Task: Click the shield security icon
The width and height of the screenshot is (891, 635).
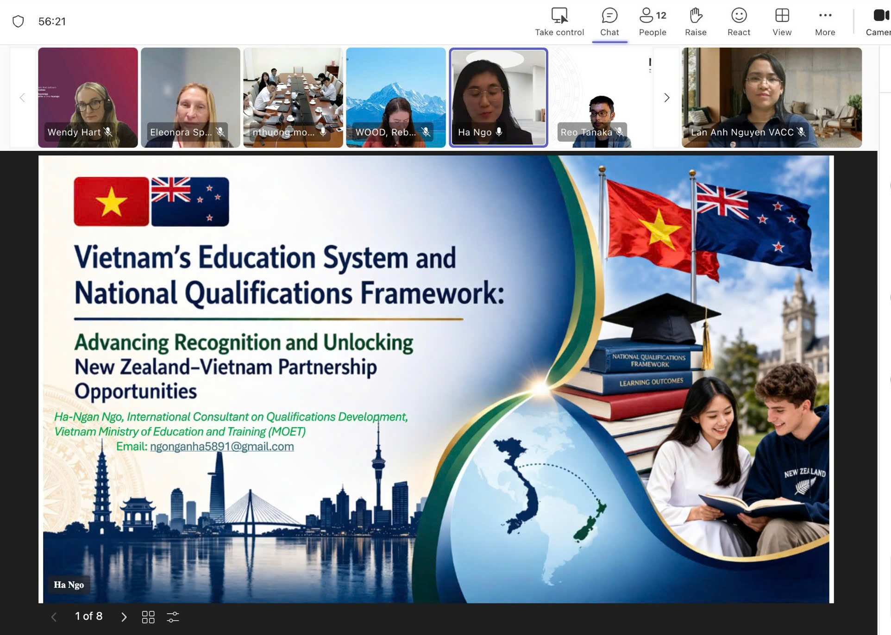Action: coord(18,21)
